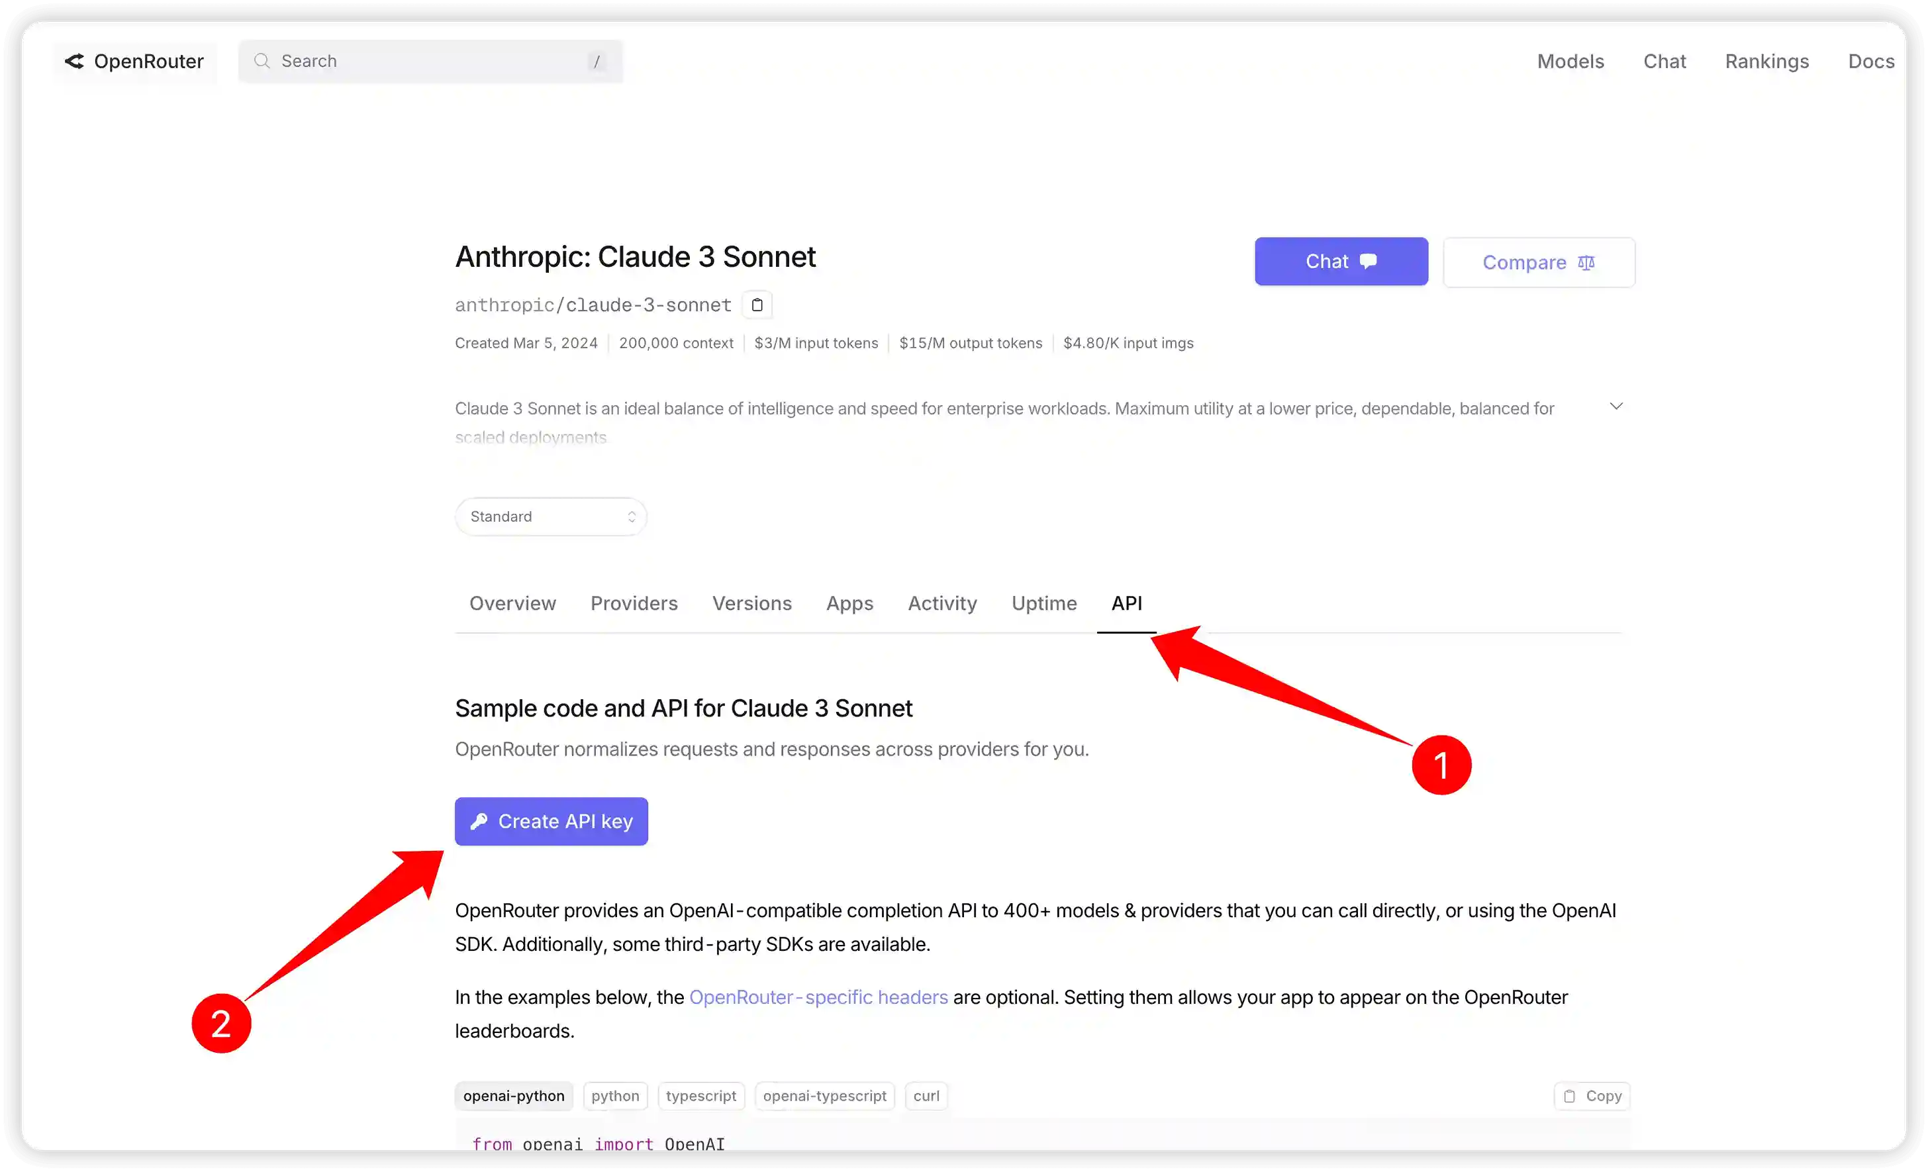Click the Compare button

(1538, 263)
